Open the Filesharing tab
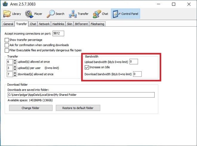197x146 pixels. (x=97, y=24)
